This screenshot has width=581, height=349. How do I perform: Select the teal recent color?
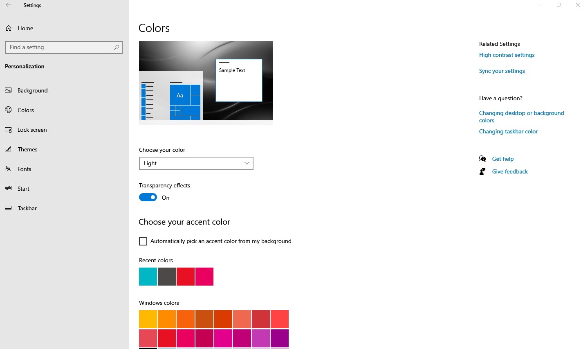tap(148, 277)
